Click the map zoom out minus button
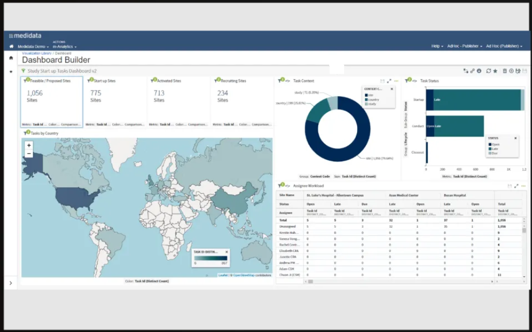This screenshot has width=532, height=332. (x=29, y=154)
